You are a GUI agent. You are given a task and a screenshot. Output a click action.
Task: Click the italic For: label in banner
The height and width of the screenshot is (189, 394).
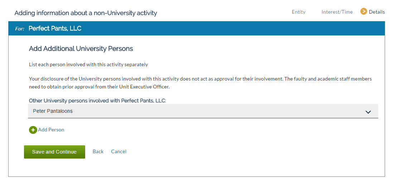click(20, 29)
